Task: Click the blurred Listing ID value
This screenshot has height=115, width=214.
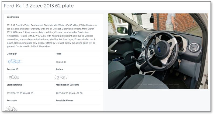Action: [15, 61]
